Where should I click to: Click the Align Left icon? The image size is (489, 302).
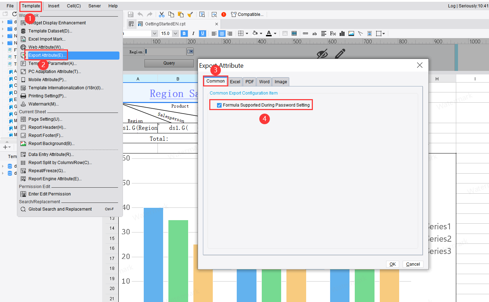[214, 34]
